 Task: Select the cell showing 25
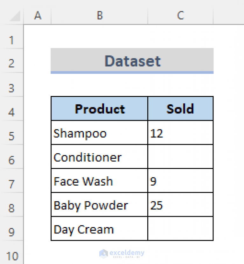(180, 205)
